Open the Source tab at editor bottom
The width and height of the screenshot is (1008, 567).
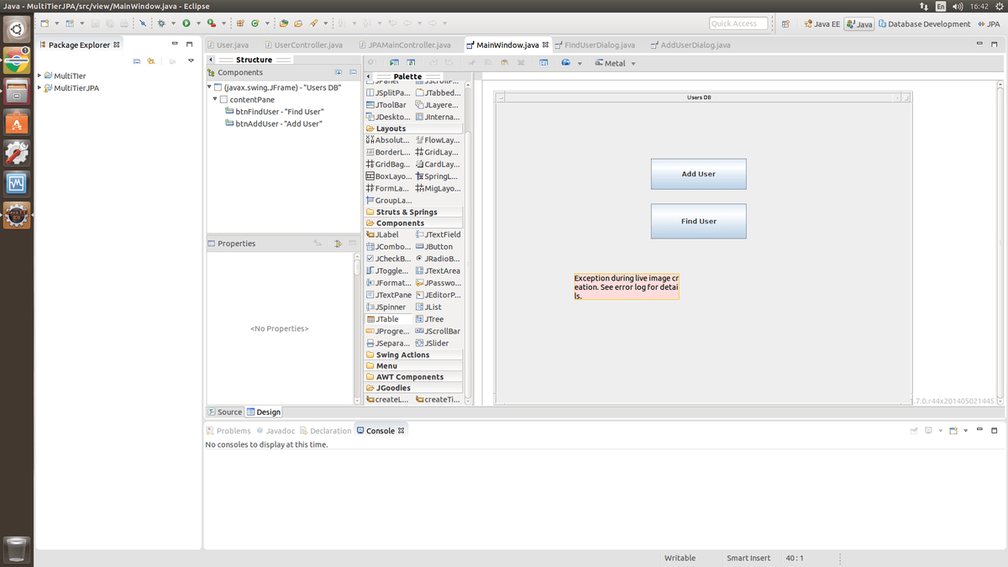225,412
